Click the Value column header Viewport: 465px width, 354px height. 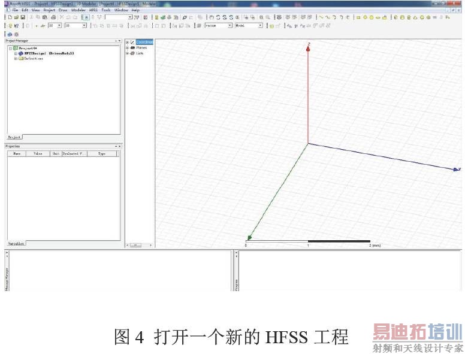pyautogui.click(x=38, y=153)
